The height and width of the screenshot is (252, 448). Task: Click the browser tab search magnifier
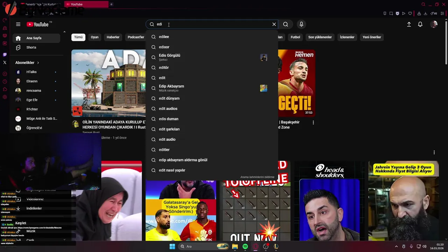(x=423, y=4)
